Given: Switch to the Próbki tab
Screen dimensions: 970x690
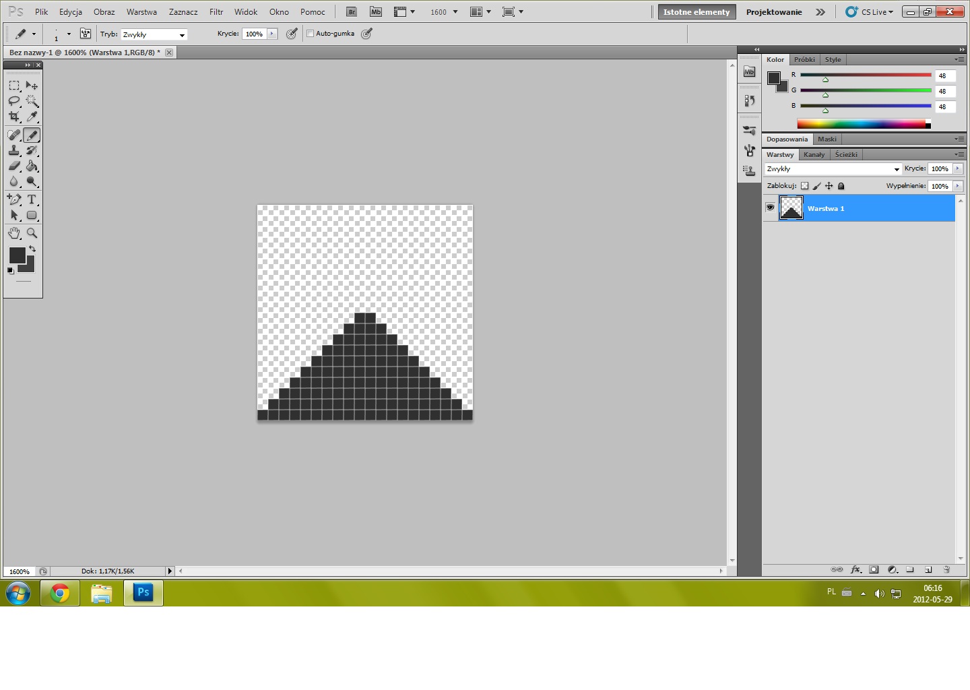Looking at the screenshot, I should [804, 59].
